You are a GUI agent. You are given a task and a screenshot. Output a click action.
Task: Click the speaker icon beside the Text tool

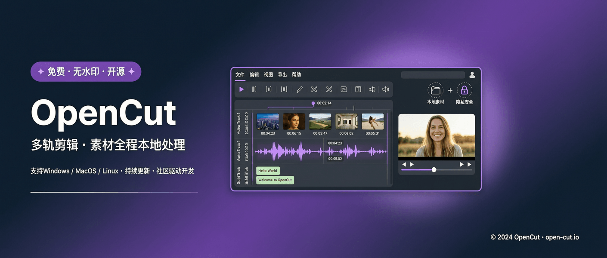pyautogui.click(x=372, y=89)
